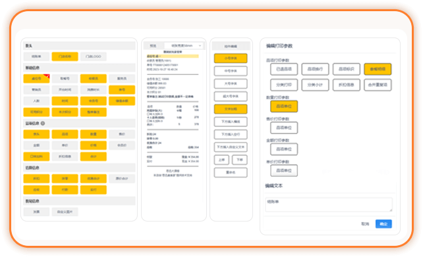The height and width of the screenshot is (257, 423).
Task: Select highlighted table-number line in receipt preview
Action: click(x=173, y=57)
